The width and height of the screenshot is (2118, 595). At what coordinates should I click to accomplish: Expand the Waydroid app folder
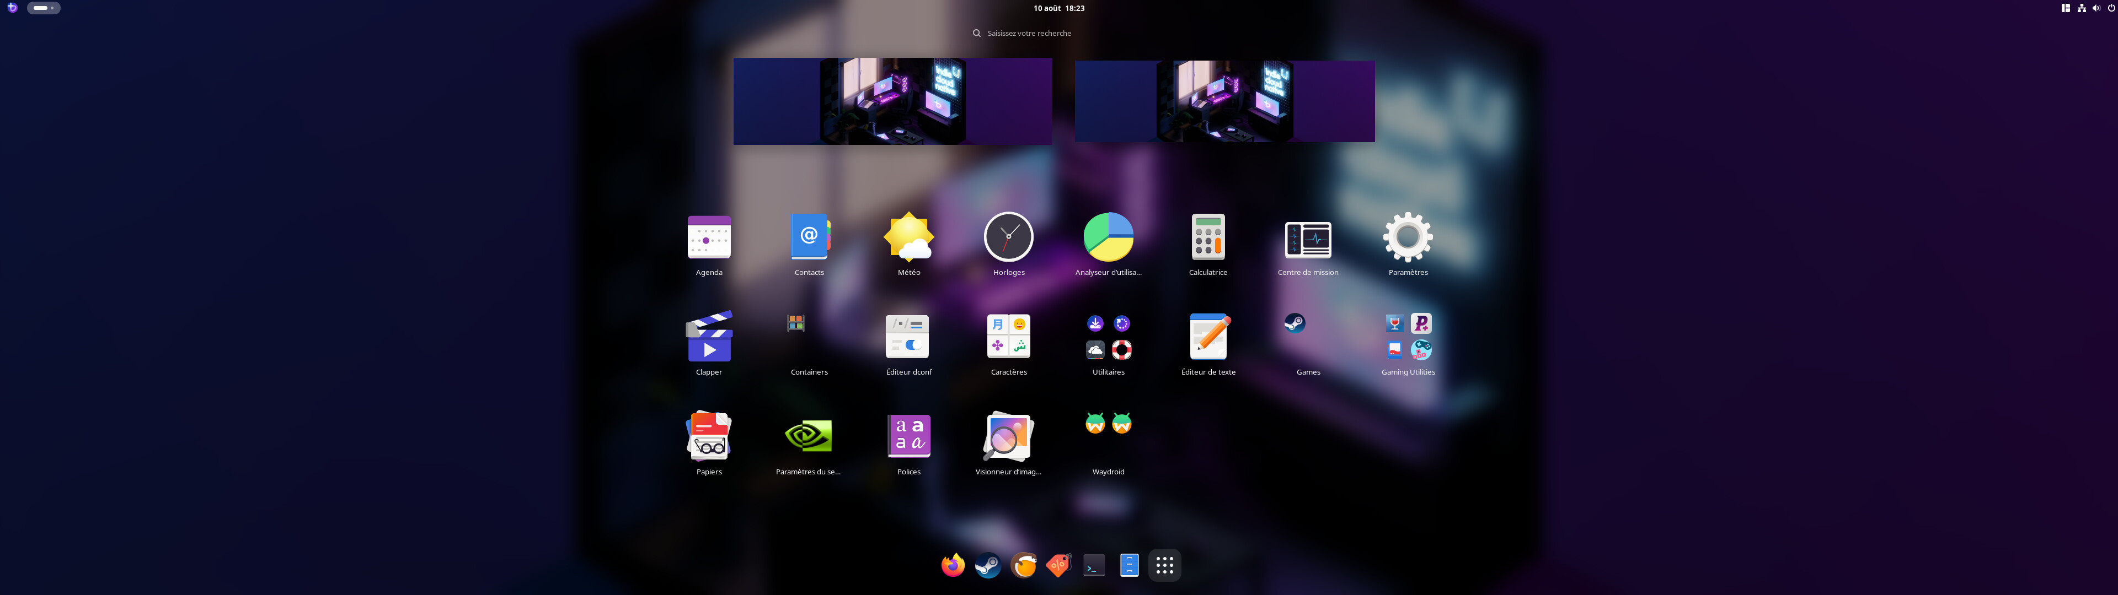click(x=1108, y=436)
